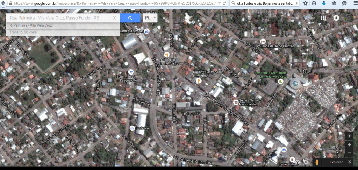Click the Supermercado Pasqualotto map marker
This screenshot has height=170, width=358.
130,71
